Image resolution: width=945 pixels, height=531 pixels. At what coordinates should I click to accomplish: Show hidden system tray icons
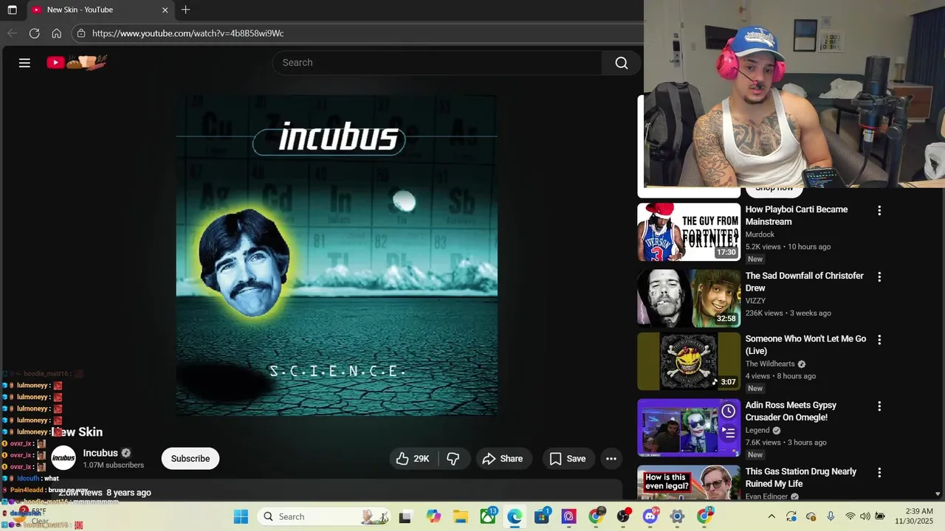[773, 516]
